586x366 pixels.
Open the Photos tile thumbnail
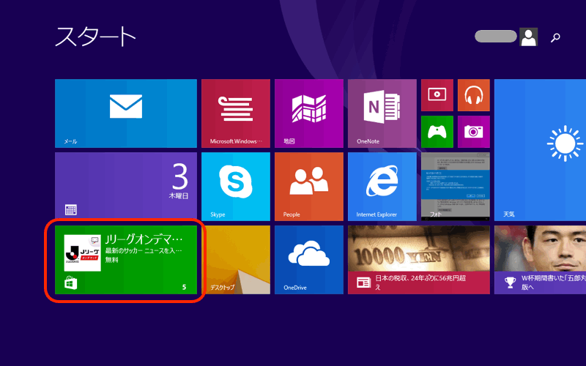tap(455, 187)
